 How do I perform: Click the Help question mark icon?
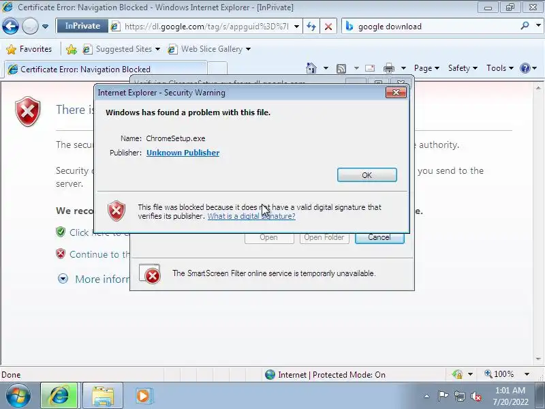(525, 68)
